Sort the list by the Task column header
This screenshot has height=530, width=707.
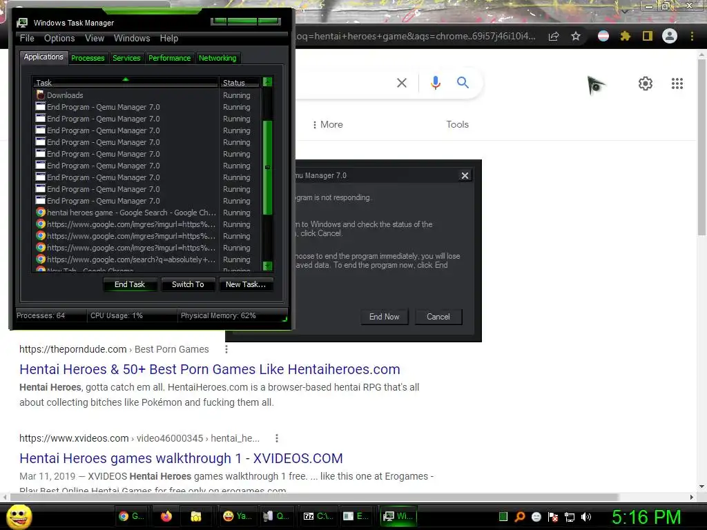point(125,83)
